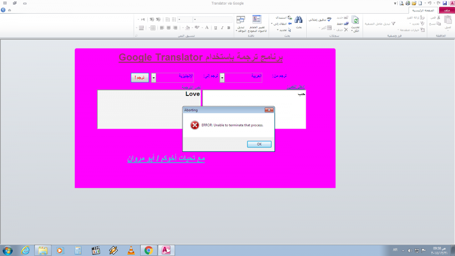Click New record (جديد) icon
The width and height of the screenshot is (455, 256).
click(346, 18)
